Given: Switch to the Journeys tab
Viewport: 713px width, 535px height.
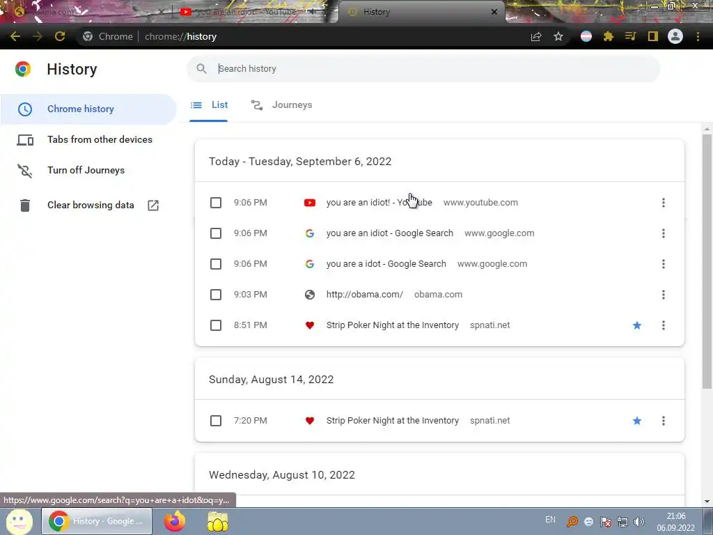Looking at the screenshot, I should pyautogui.click(x=281, y=105).
